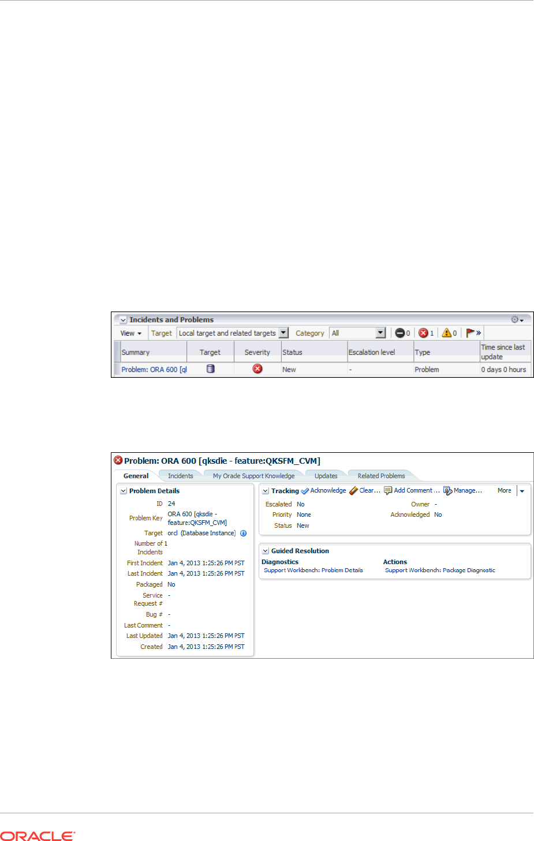
Task: Click the First Incident date value
Action: [206, 563]
